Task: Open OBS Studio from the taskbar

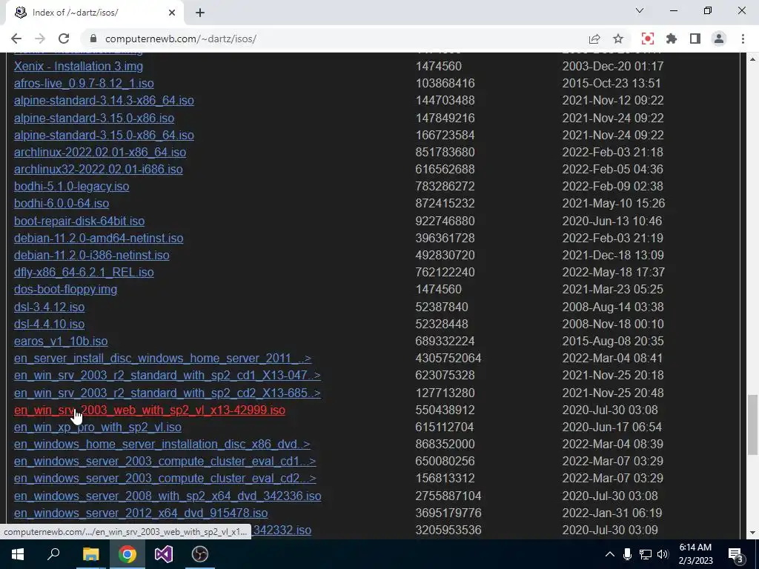Action: click(200, 554)
